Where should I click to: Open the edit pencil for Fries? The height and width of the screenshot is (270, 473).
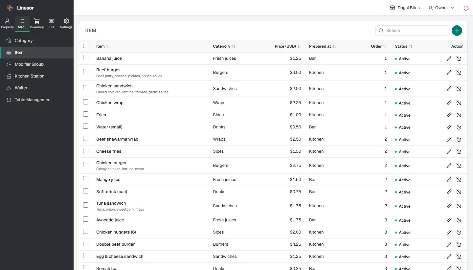coord(449,115)
